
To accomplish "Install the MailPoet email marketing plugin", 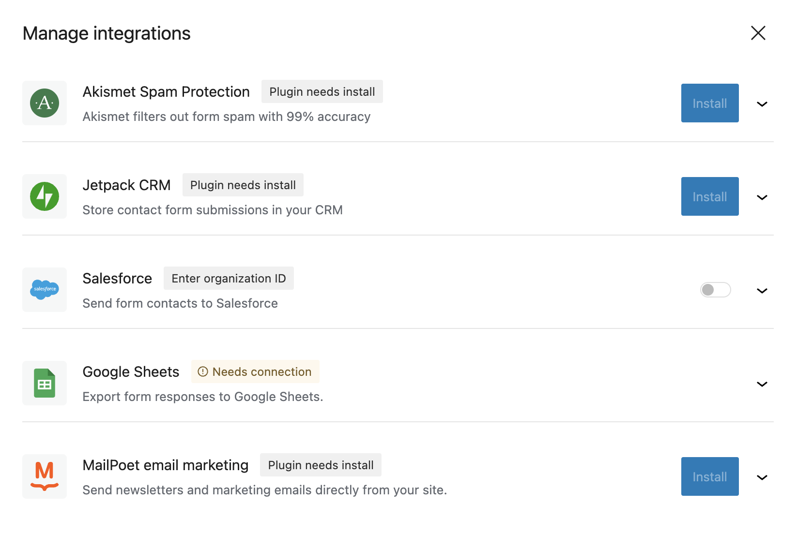I will (709, 476).
